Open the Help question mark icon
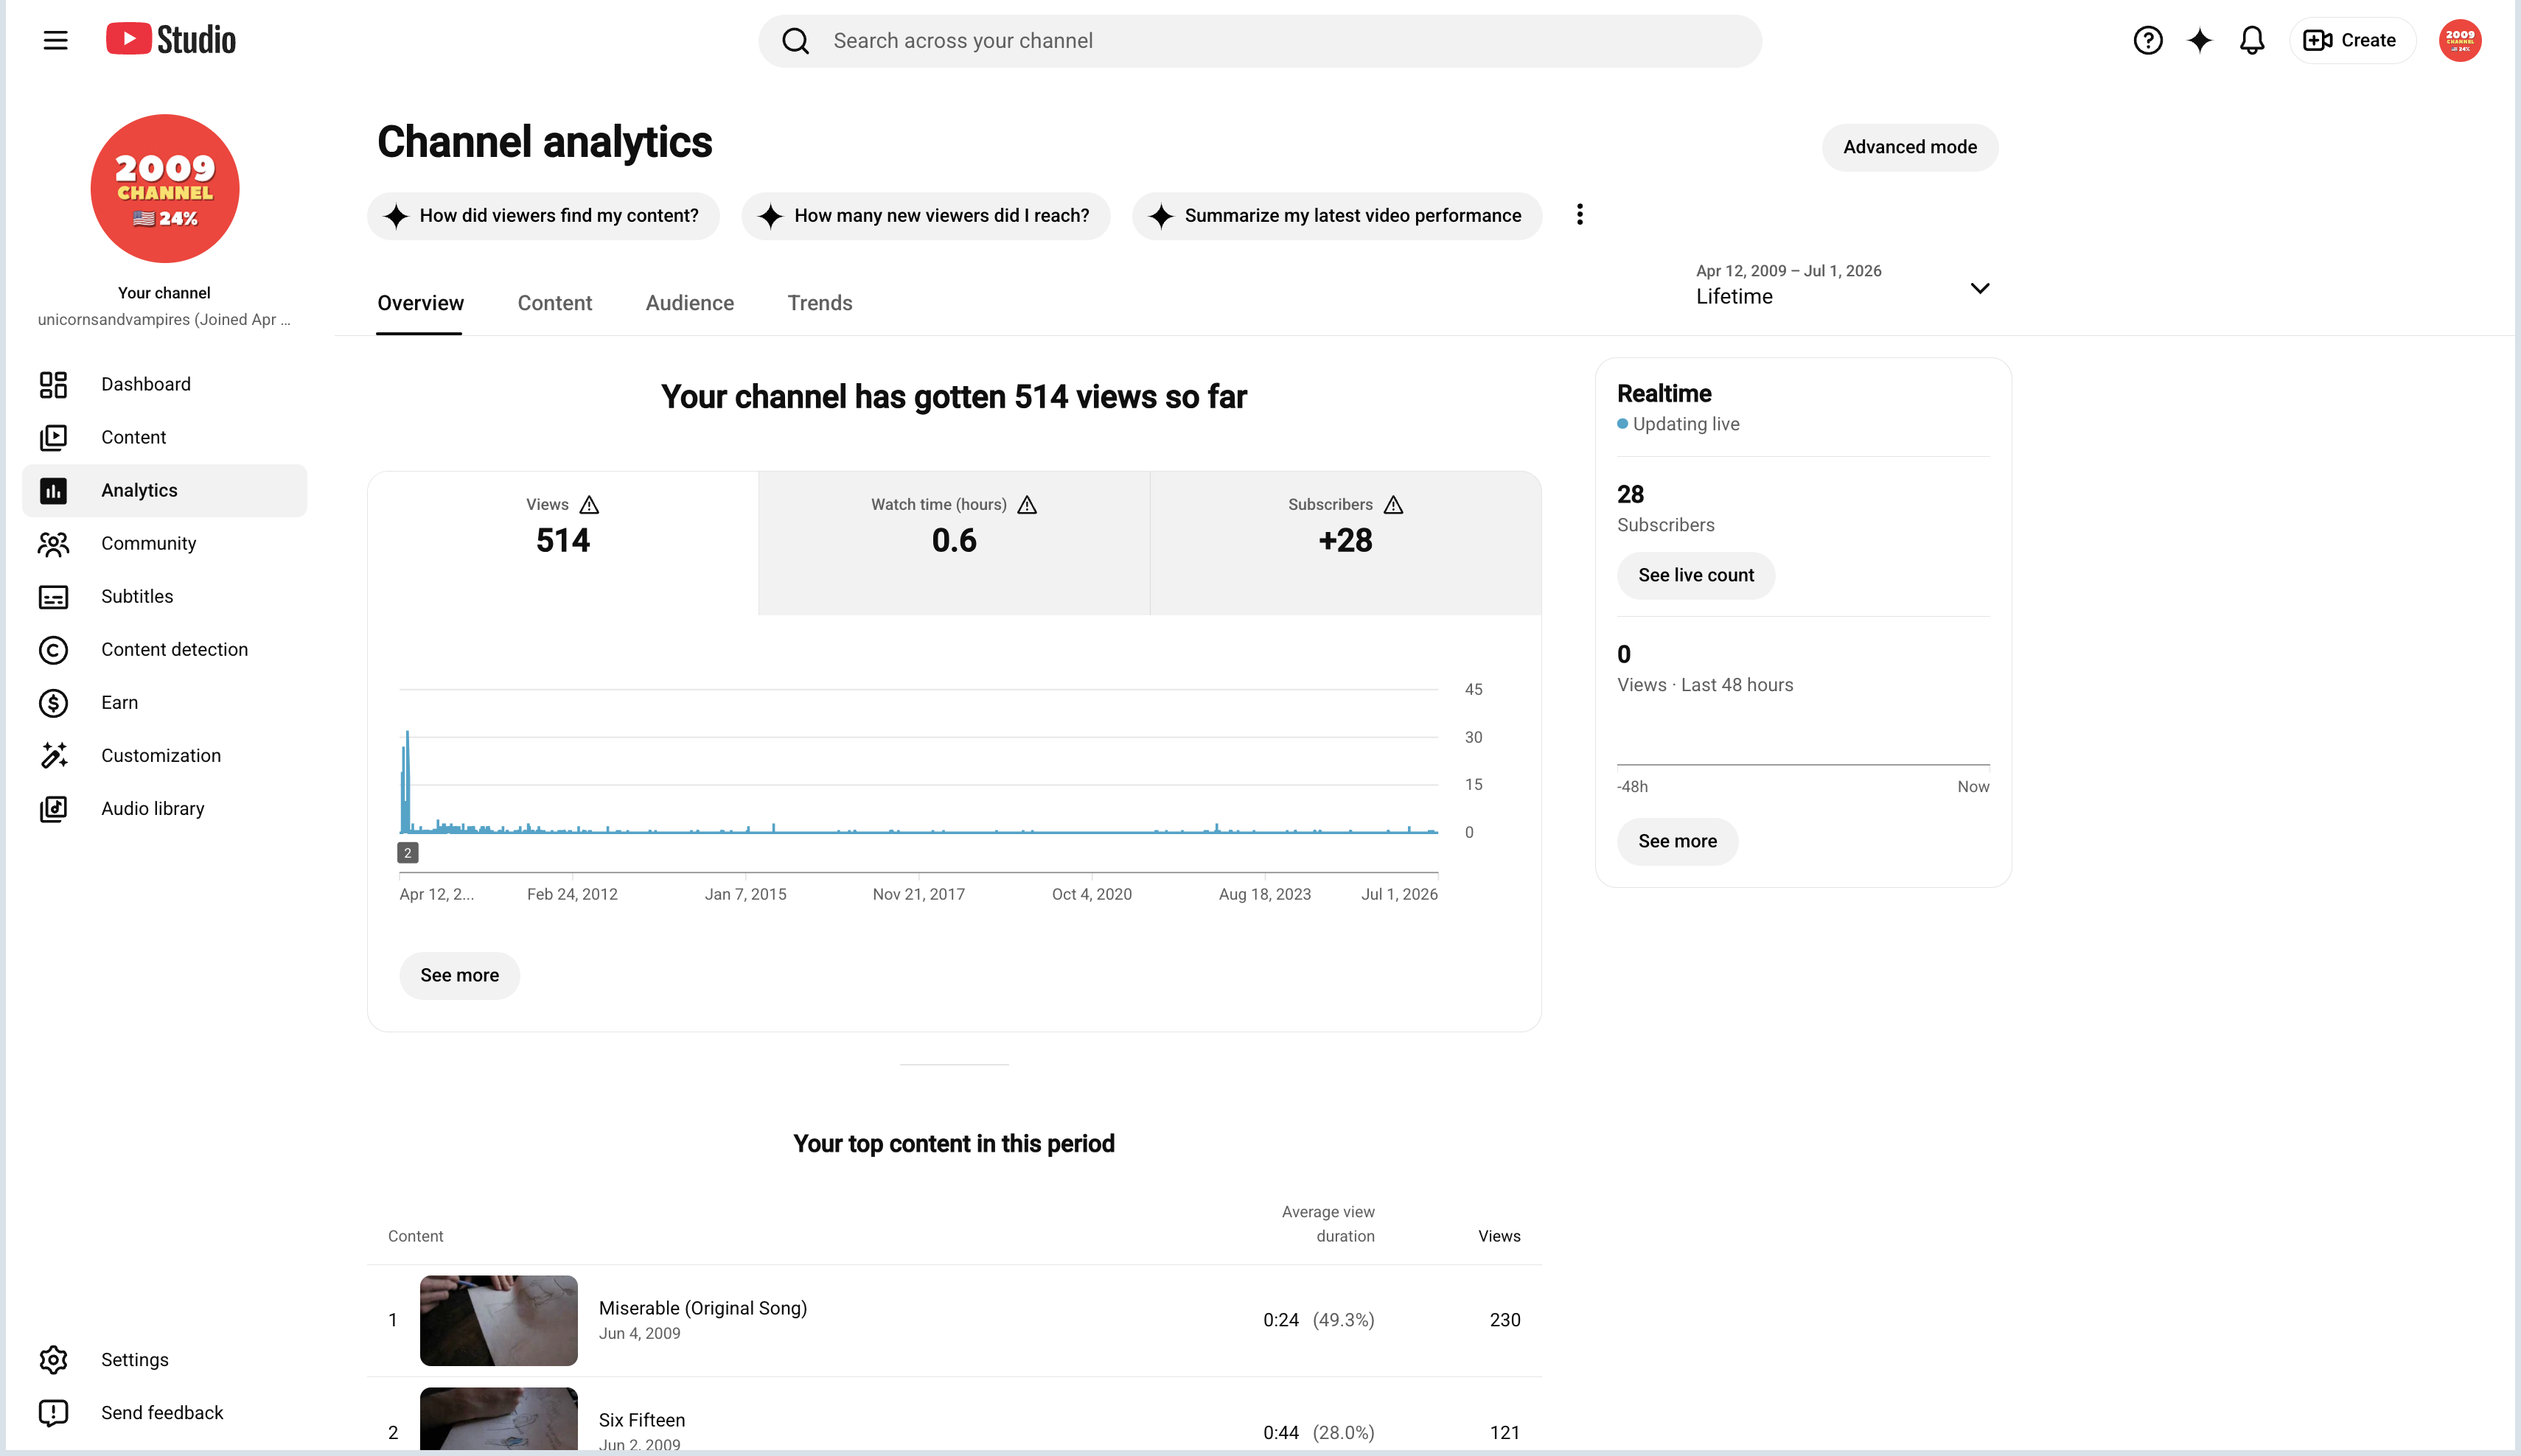This screenshot has height=1456, width=2521. (x=2148, y=40)
